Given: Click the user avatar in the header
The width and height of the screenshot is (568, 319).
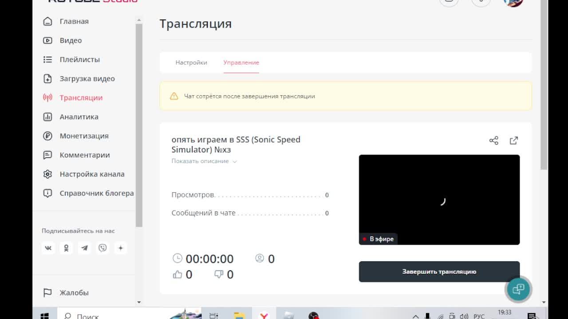Looking at the screenshot, I should click(513, 1).
